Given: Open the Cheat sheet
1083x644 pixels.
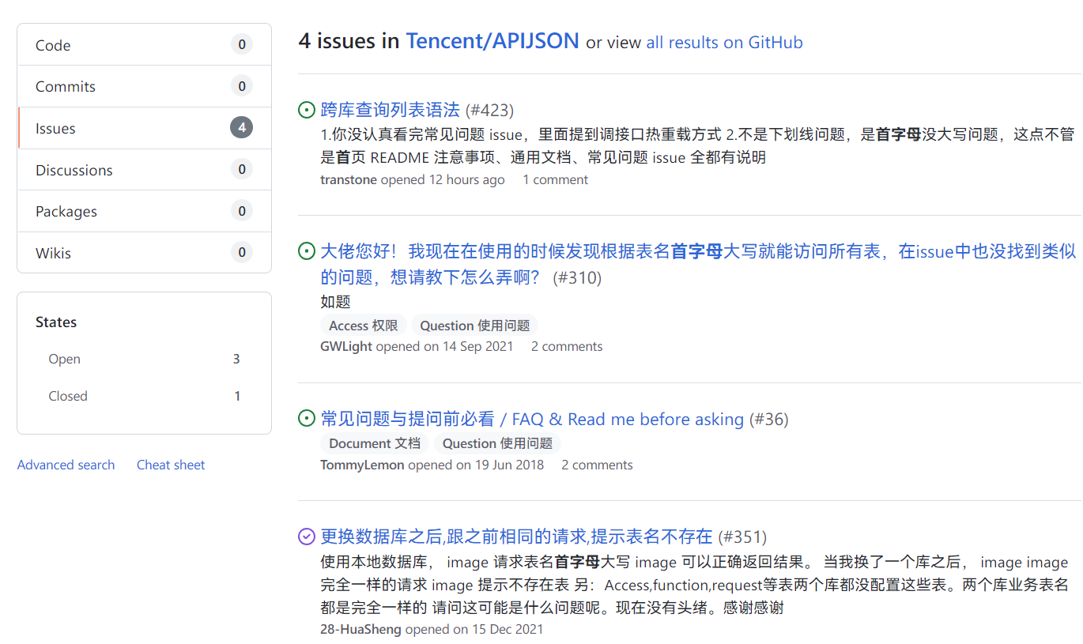Looking at the screenshot, I should pyautogui.click(x=171, y=465).
